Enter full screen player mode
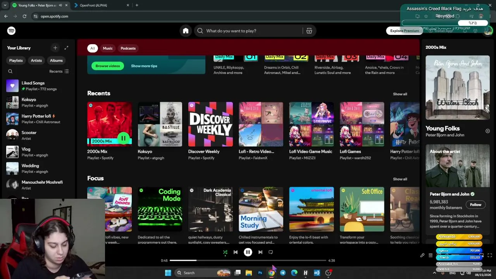This screenshot has height=279, width=496. click(x=490, y=255)
